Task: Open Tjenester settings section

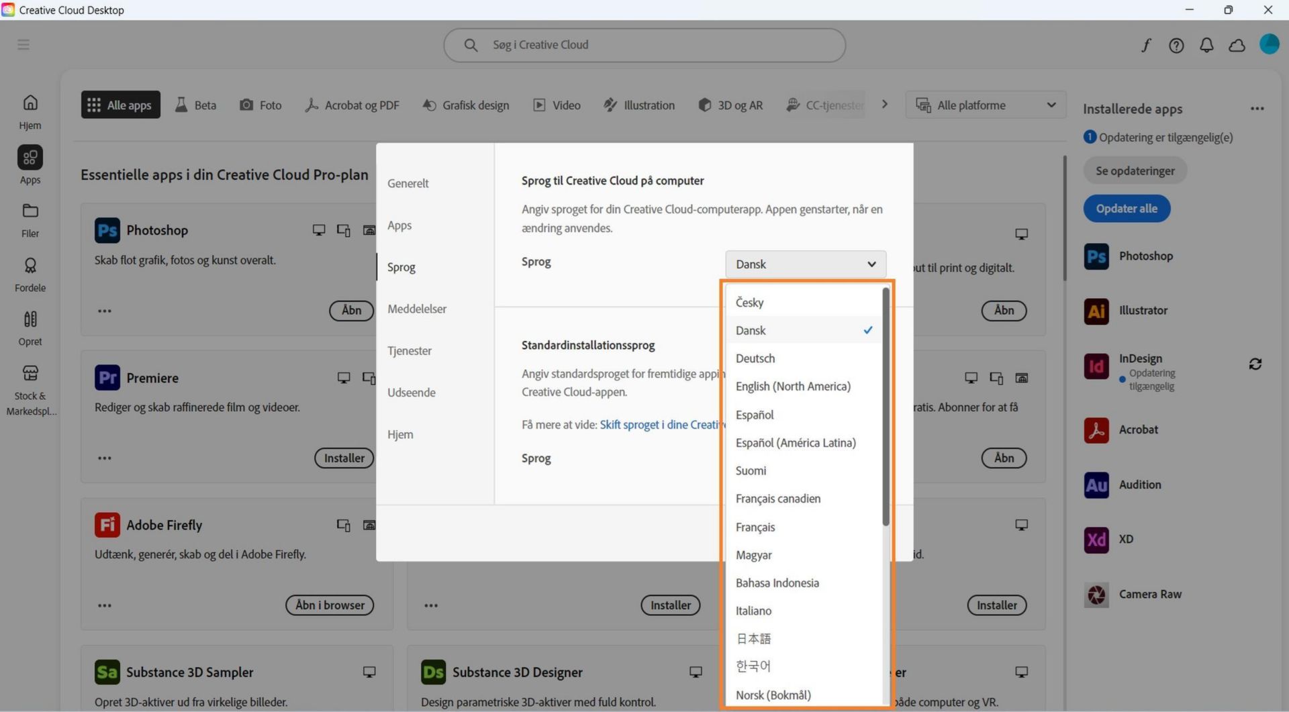Action: [x=410, y=351]
